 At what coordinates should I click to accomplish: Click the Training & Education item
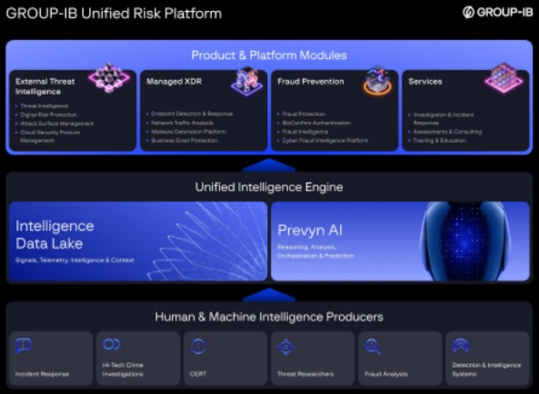point(439,141)
